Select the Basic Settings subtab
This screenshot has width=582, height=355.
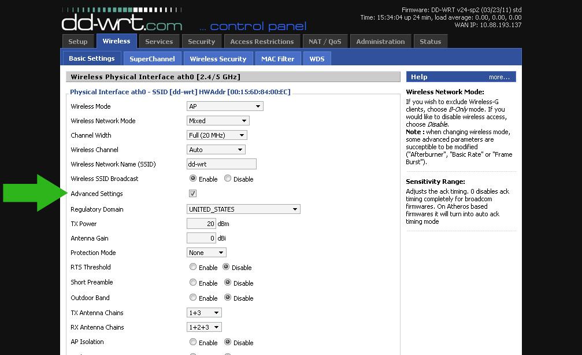(x=92, y=58)
